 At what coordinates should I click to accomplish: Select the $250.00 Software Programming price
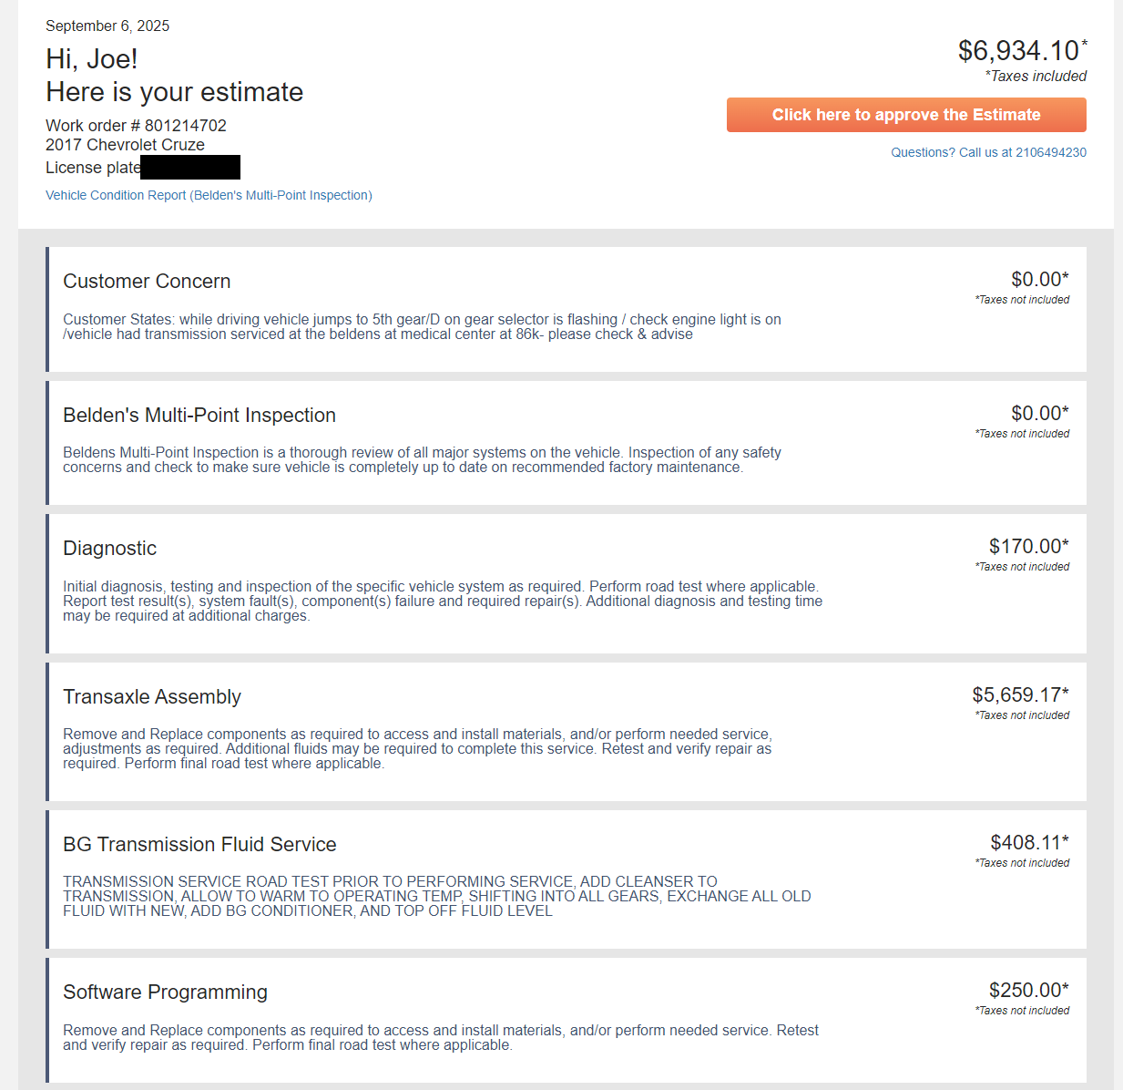pos(1028,991)
